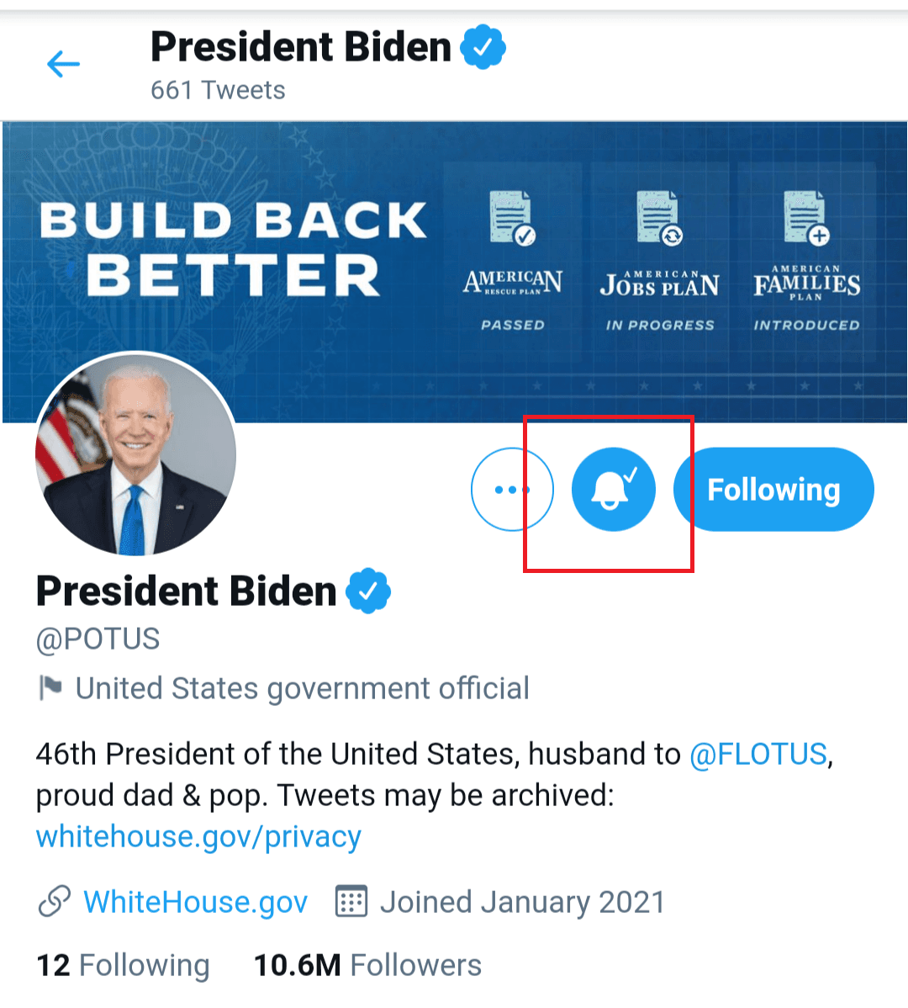View the 10.6M Followers list
This screenshot has height=1008, width=908.
point(367,965)
